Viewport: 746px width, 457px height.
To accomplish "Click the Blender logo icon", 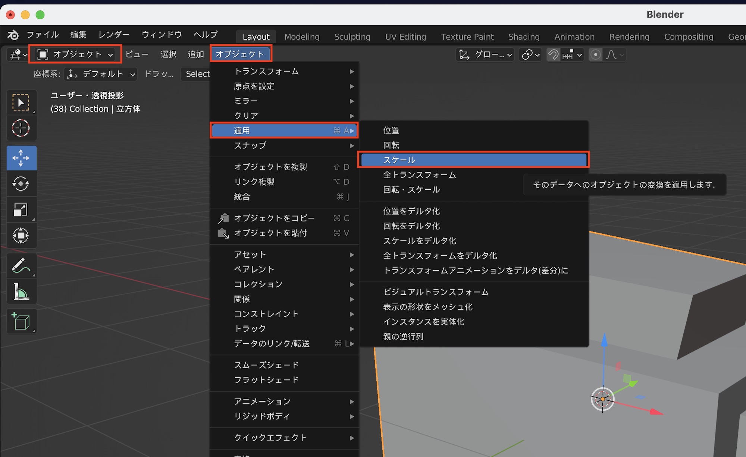I will pyautogui.click(x=13, y=35).
